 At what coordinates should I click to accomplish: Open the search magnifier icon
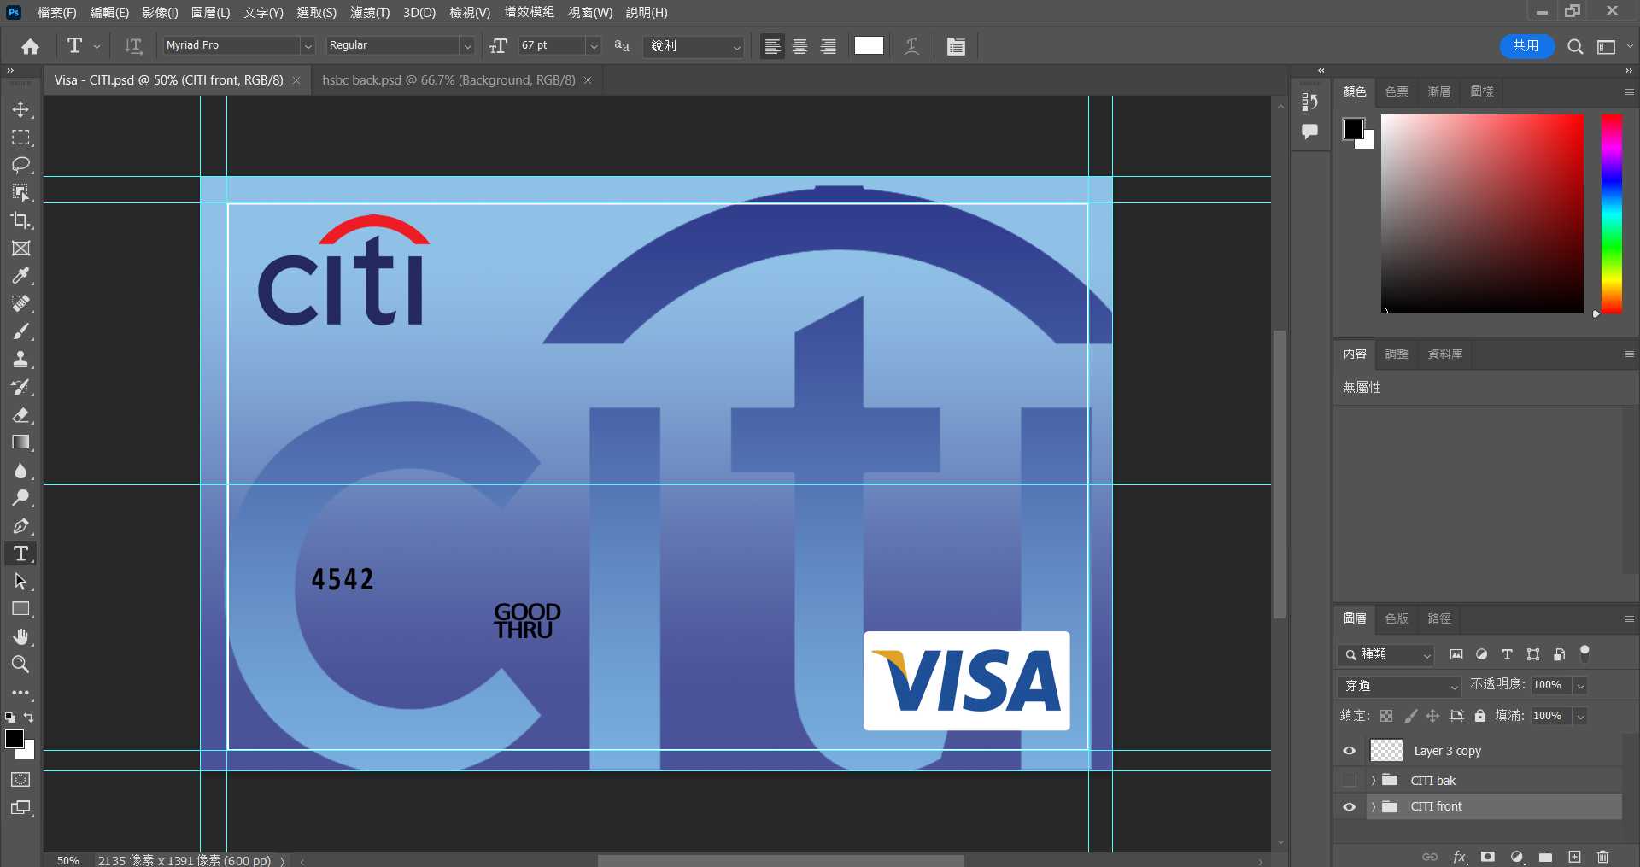(1575, 46)
